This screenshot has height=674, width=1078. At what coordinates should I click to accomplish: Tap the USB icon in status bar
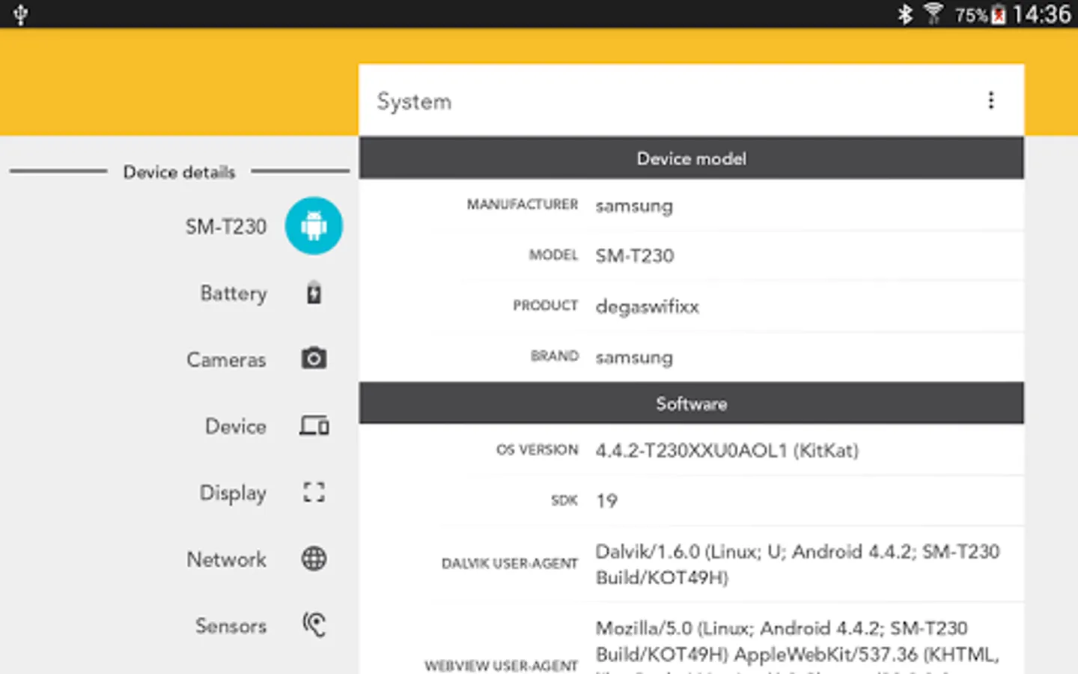20,14
